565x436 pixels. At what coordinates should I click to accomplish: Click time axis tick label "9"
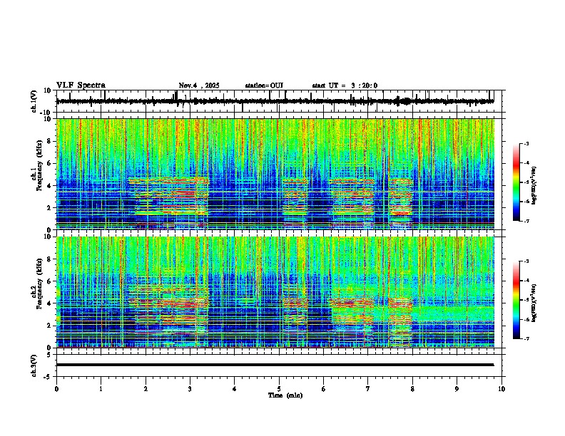click(x=457, y=389)
